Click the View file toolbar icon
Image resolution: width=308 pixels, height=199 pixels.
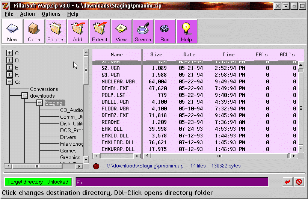pos(121,31)
